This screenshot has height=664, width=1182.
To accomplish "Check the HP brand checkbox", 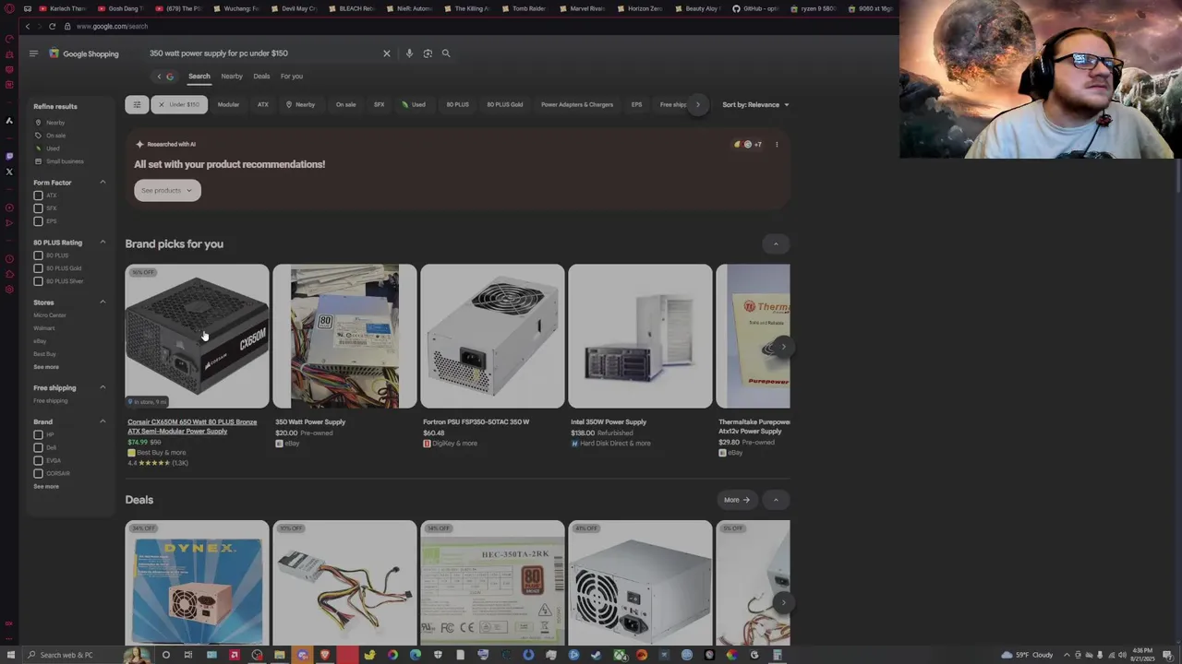I will click(38, 434).
